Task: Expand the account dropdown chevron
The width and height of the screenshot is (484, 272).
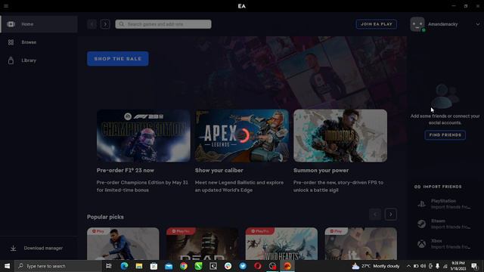Action: [x=477, y=24]
